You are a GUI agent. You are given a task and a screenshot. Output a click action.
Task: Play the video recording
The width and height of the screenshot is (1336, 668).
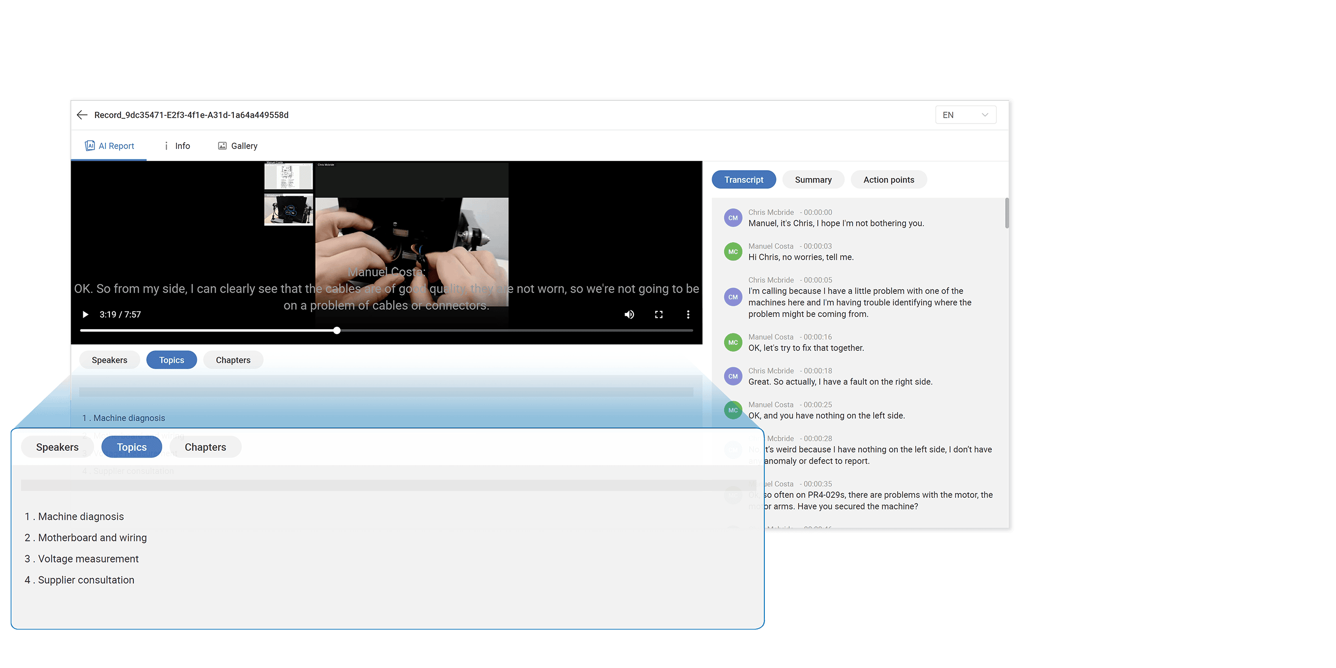coord(86,314)
